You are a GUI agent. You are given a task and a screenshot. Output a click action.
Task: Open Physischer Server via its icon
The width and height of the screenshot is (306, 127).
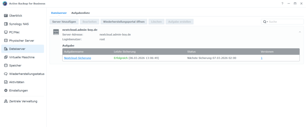(x=6, y=41)
